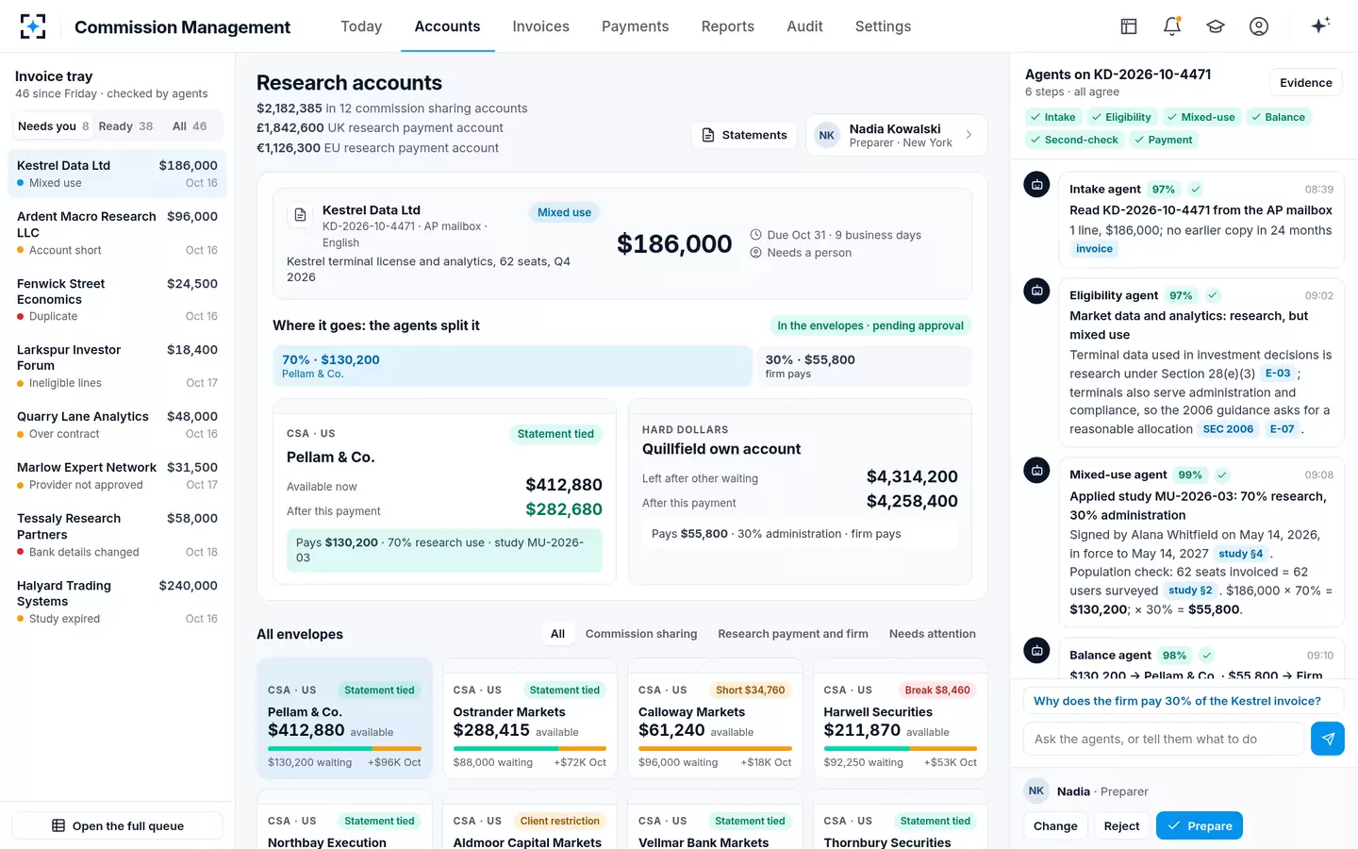The height and width of the screenshot is (849, 1358).
Task: Open Ardent Macro Research LLC invoice row
Action: point(118,233)
